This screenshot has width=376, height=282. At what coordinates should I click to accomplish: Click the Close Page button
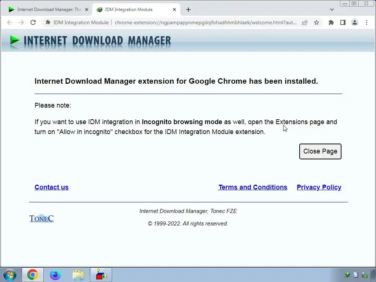[x=320, y=151]
